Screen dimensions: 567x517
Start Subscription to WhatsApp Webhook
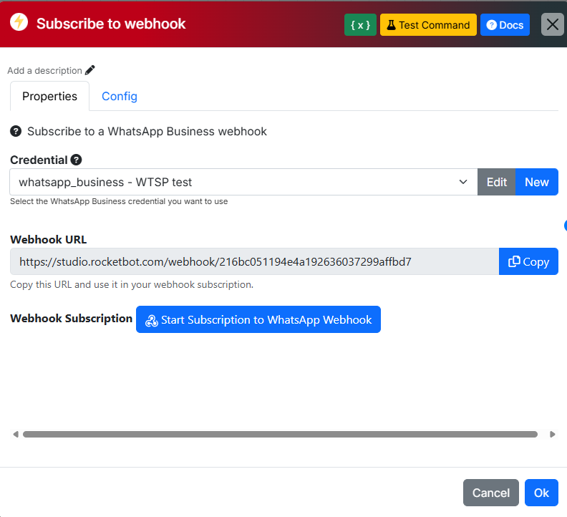coord(258,319)
